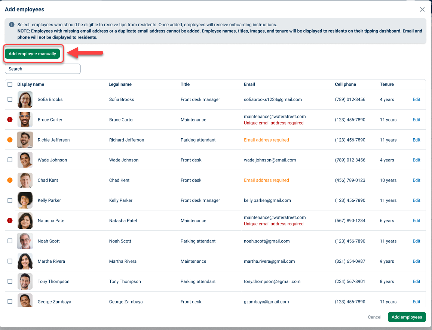Click email tony.thompson@egmail.com
This screenshot has height=330, width=432.
point(272,281)
